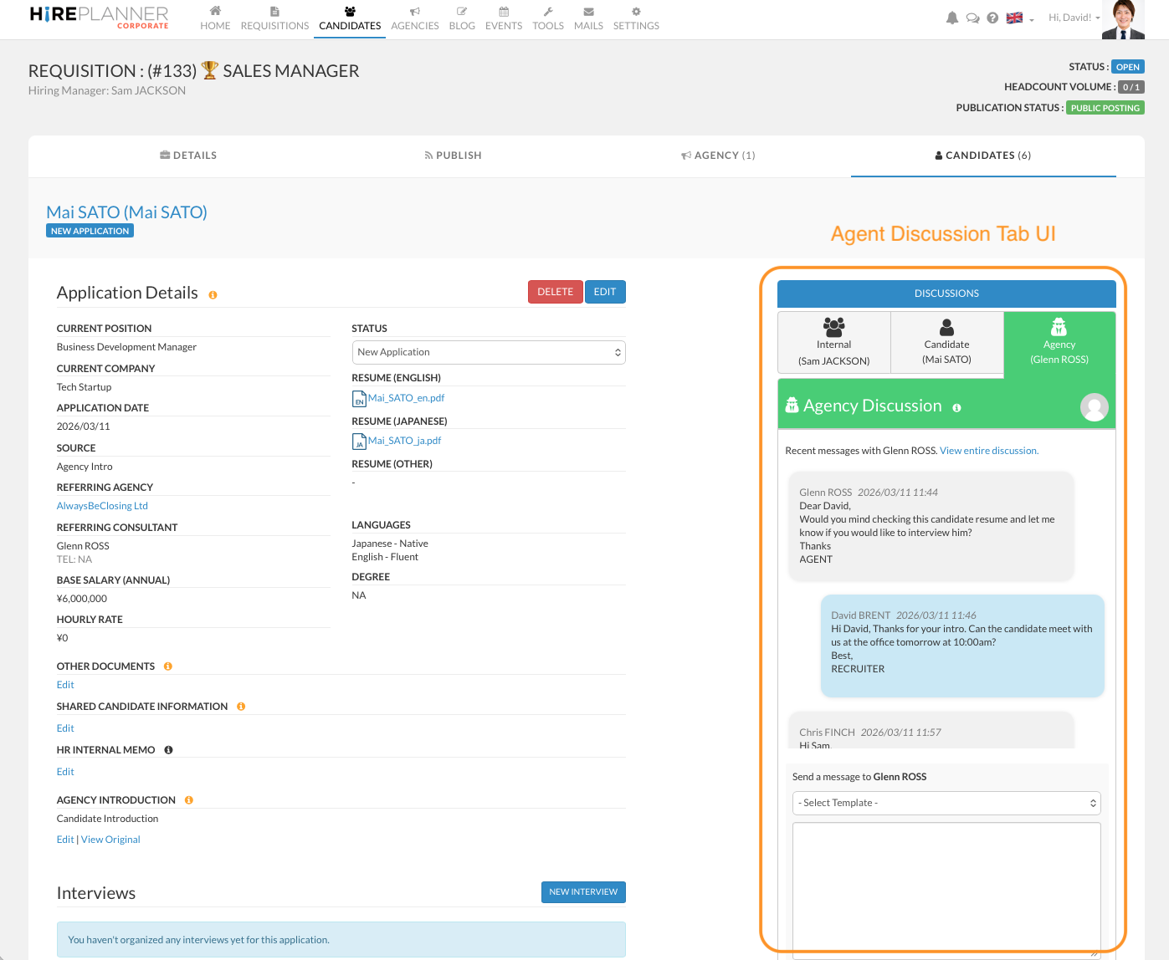Screen dimensions: 1169x960
Task: Click the HR Internal Memo info icon
Action: (168, 750)
